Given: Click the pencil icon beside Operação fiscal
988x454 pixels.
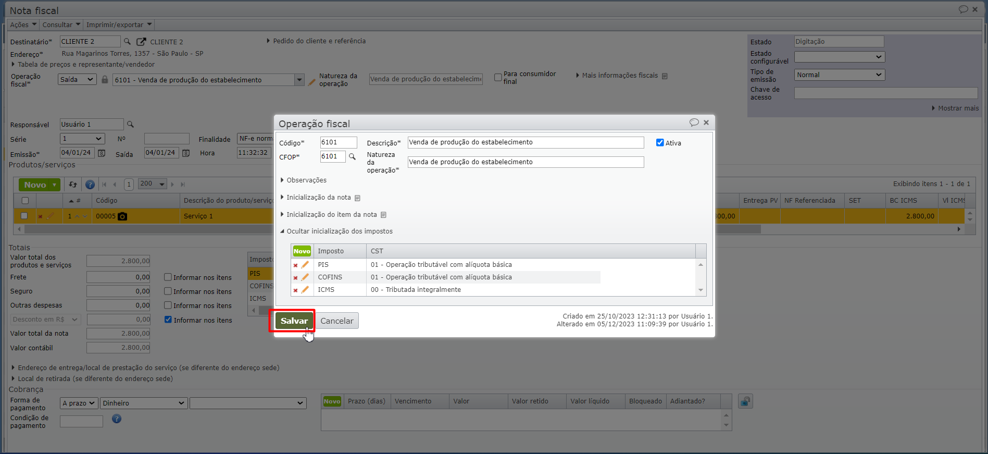Looking at the screenshot, I should pos(312,81).
